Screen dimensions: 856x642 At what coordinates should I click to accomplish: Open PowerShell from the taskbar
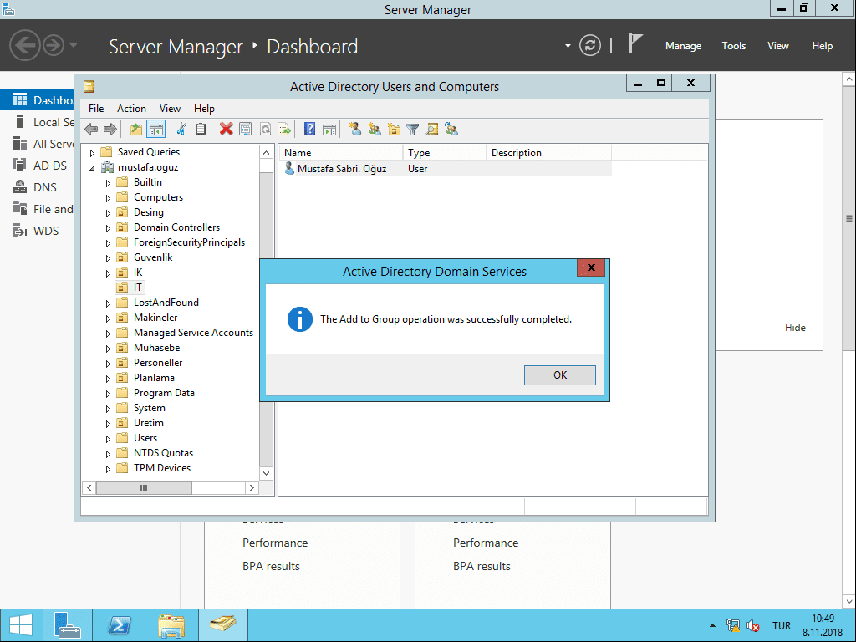pos(120,625)
